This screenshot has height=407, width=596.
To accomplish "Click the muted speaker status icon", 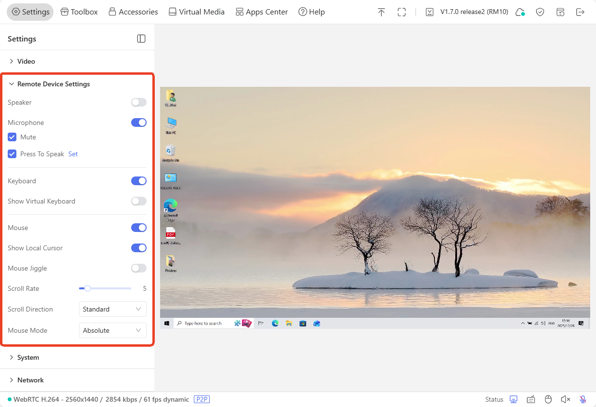I will pos(566,399).
